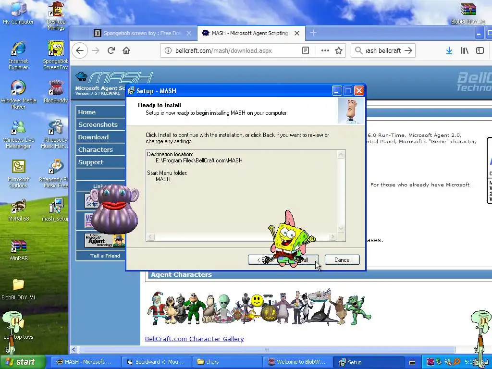Open a new browser tab
The width and height of the screenshot is (492, 369).
pyautogui.click(x=313, y=33)
